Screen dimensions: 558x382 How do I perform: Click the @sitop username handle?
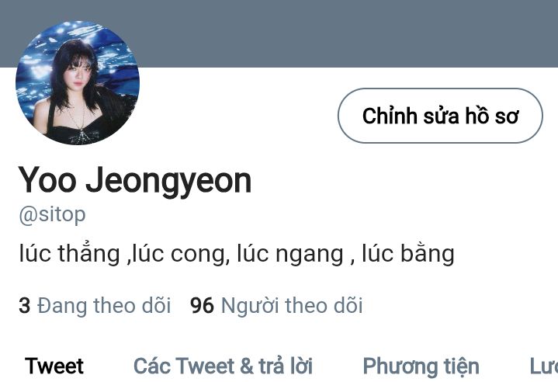(52, 214)
